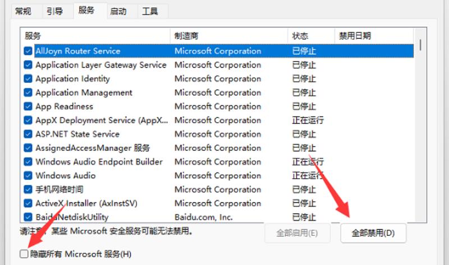
Task: Sort by the 状态 column header
Action: tap(311, 36)
